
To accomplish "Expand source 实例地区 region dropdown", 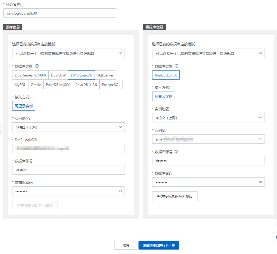I will [x=69, y=127].
